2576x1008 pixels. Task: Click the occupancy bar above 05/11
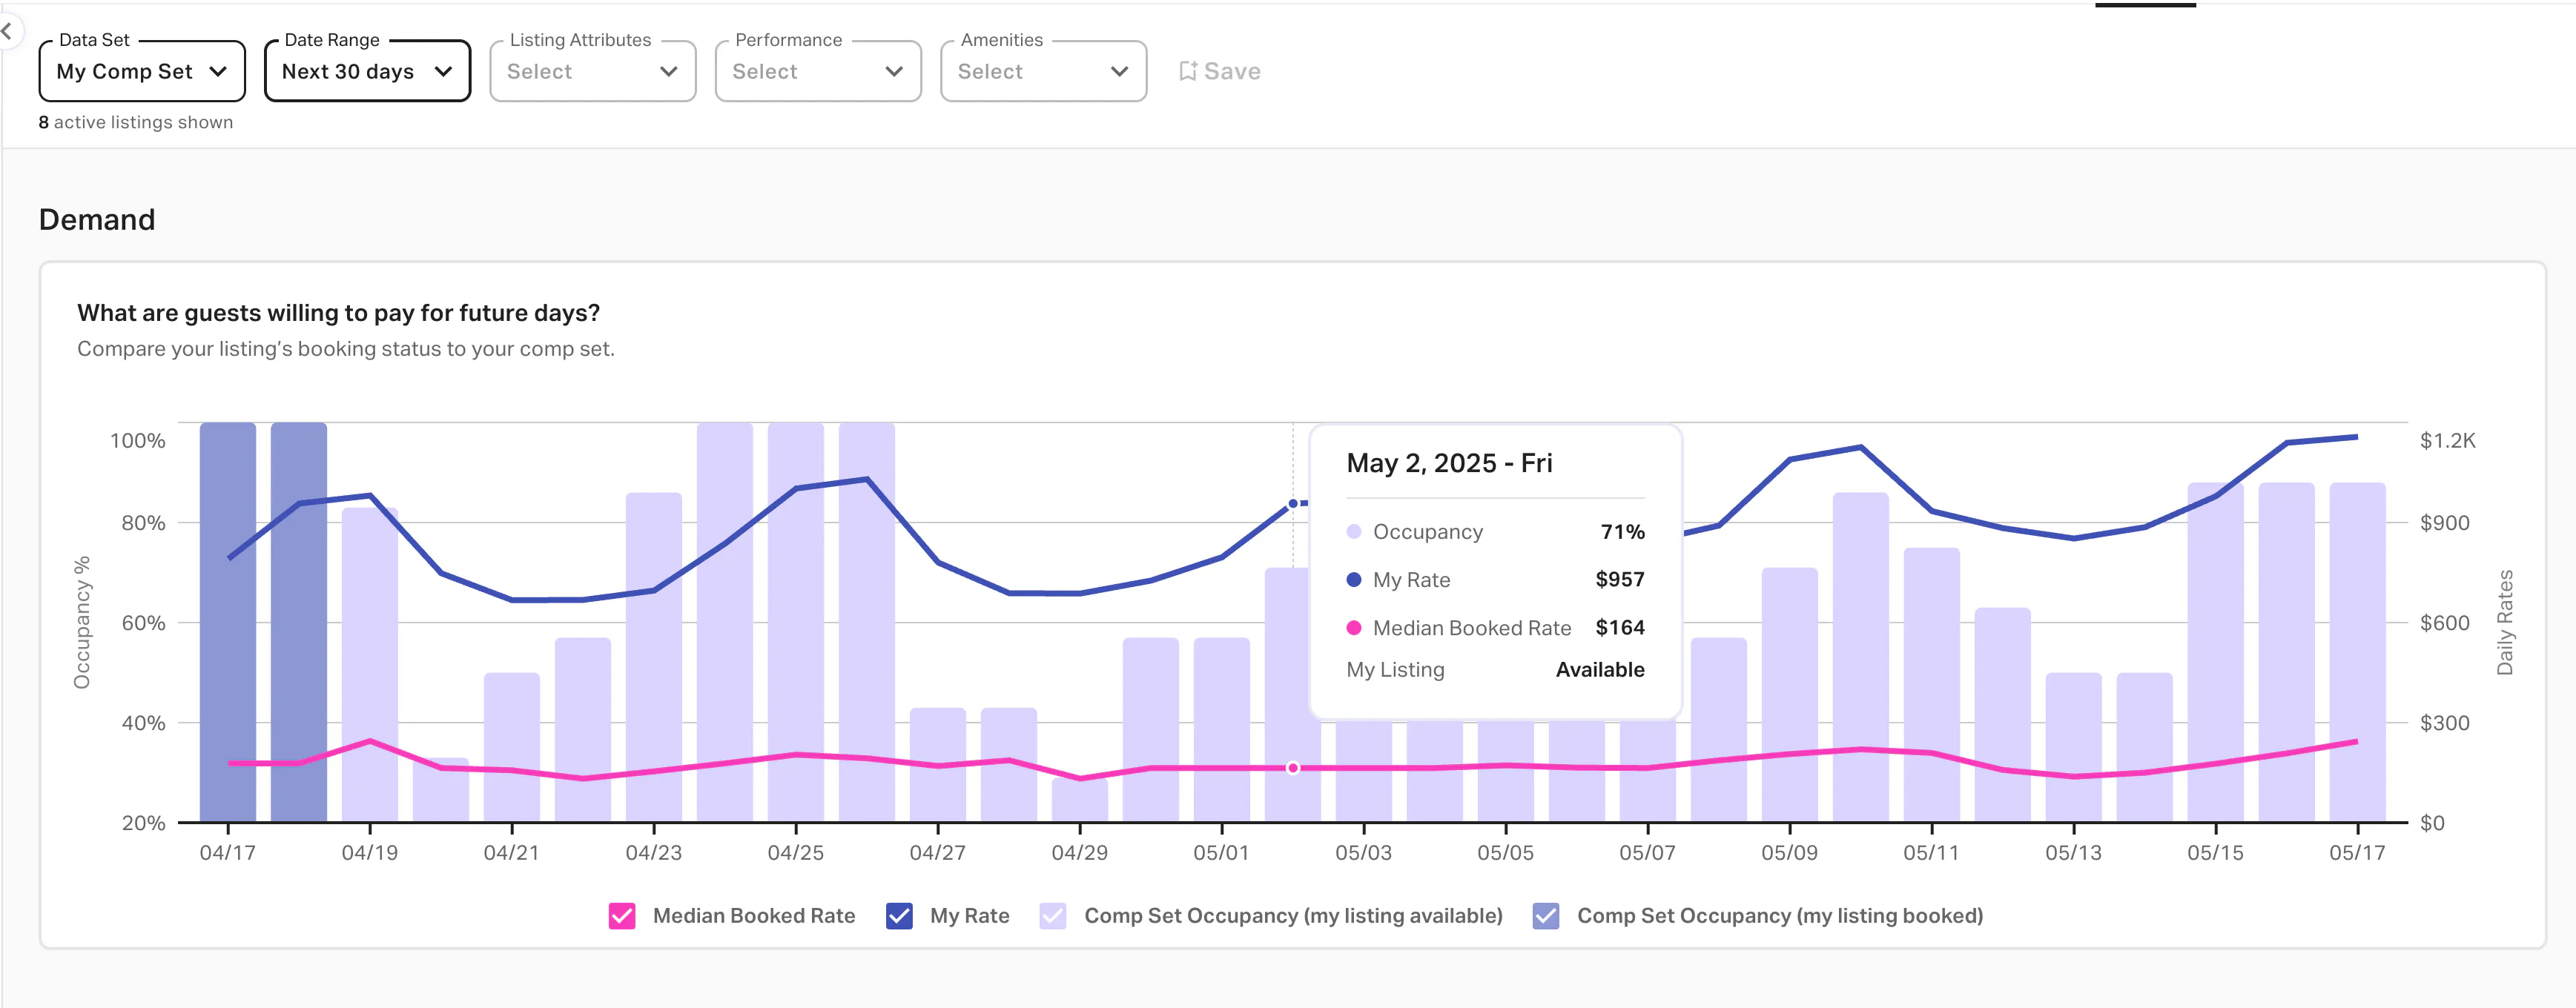(1932, 685)
